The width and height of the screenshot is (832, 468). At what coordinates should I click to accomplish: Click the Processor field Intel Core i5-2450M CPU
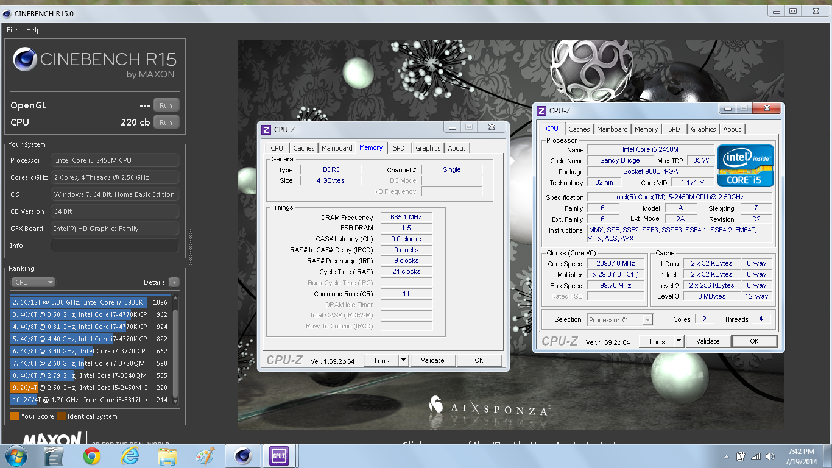[x=115, y=160]
